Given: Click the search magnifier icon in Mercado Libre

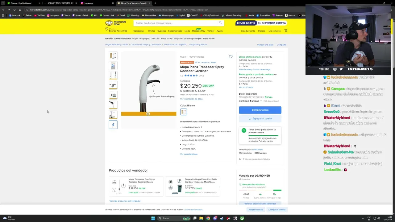Looking at the screenshot, I should pos(220,23).
